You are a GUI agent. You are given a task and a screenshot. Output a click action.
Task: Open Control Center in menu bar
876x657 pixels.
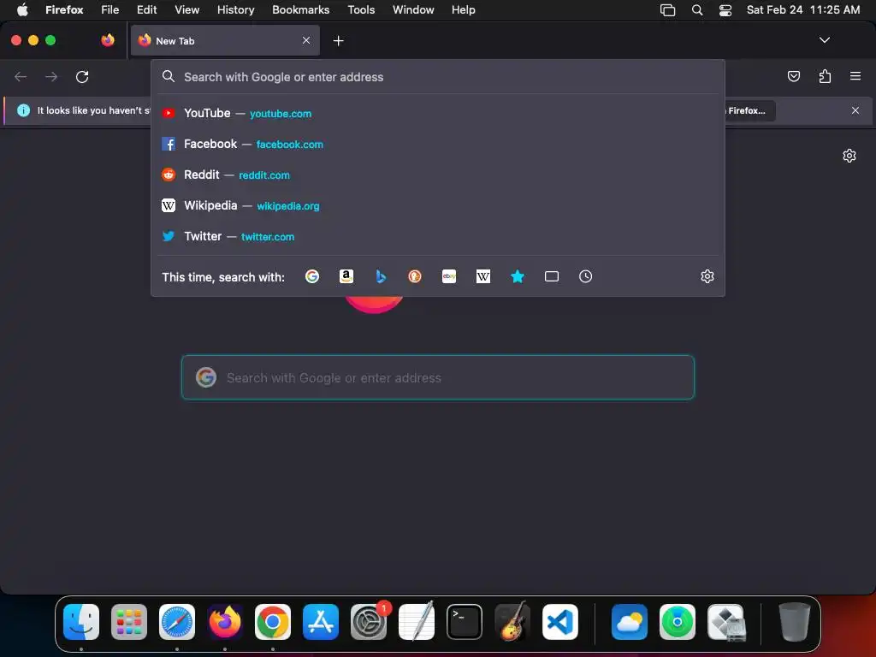click(x=725, y=10)
